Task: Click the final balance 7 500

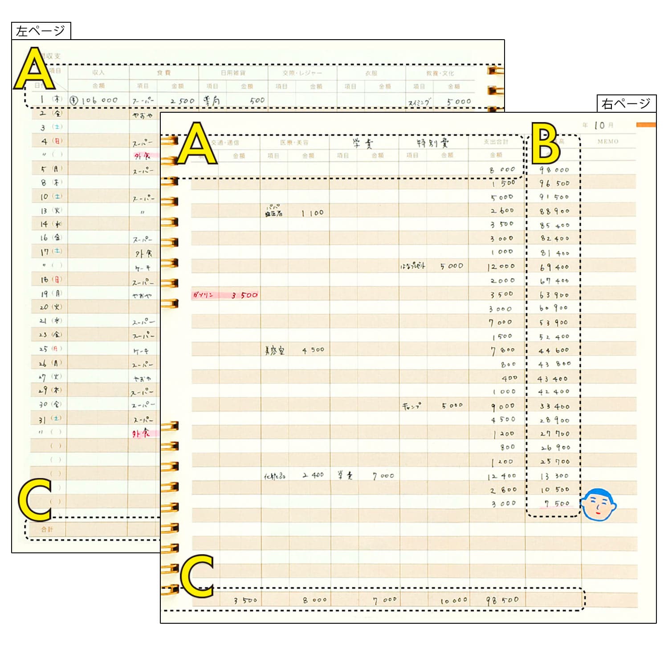Action: tap(557, 503)
